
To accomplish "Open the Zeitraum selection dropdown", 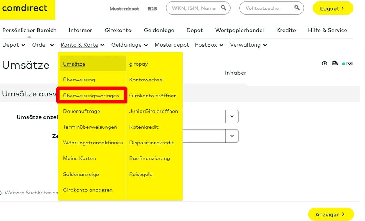I will click(232, 136).
